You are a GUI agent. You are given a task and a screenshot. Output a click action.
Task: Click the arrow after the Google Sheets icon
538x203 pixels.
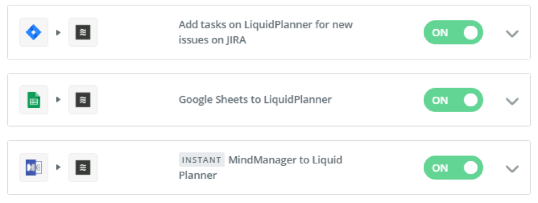[58, 100]
